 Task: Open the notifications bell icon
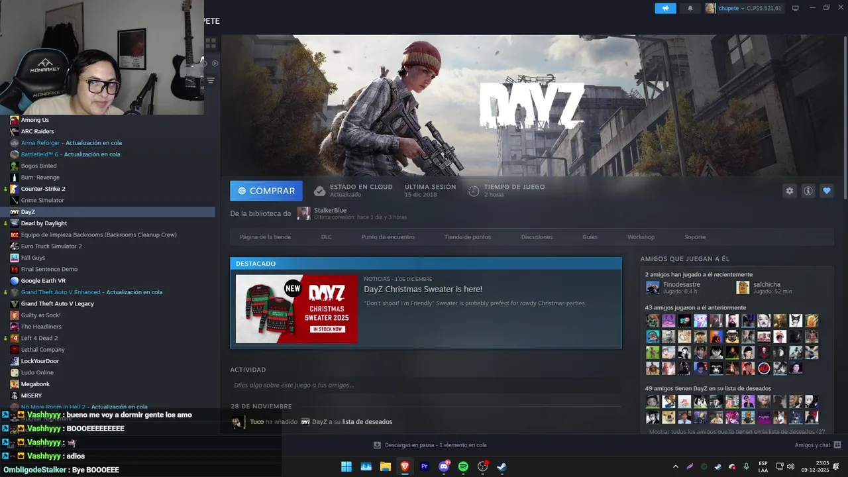[690, 8]
